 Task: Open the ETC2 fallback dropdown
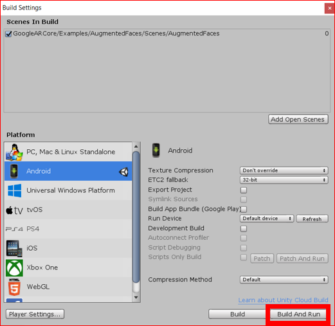tap(284, 180)
